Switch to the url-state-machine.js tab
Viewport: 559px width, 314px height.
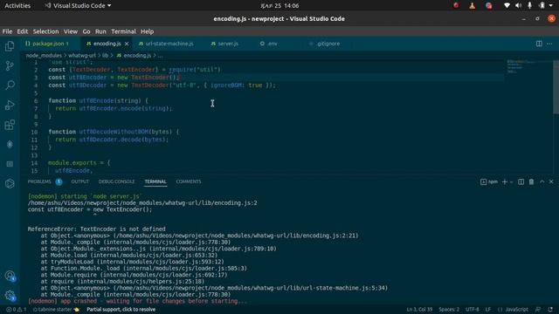pyautogui.click(x=167, y=44)
